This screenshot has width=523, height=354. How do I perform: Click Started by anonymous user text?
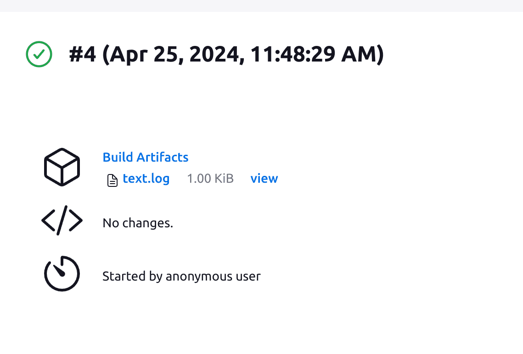(181, 276)
